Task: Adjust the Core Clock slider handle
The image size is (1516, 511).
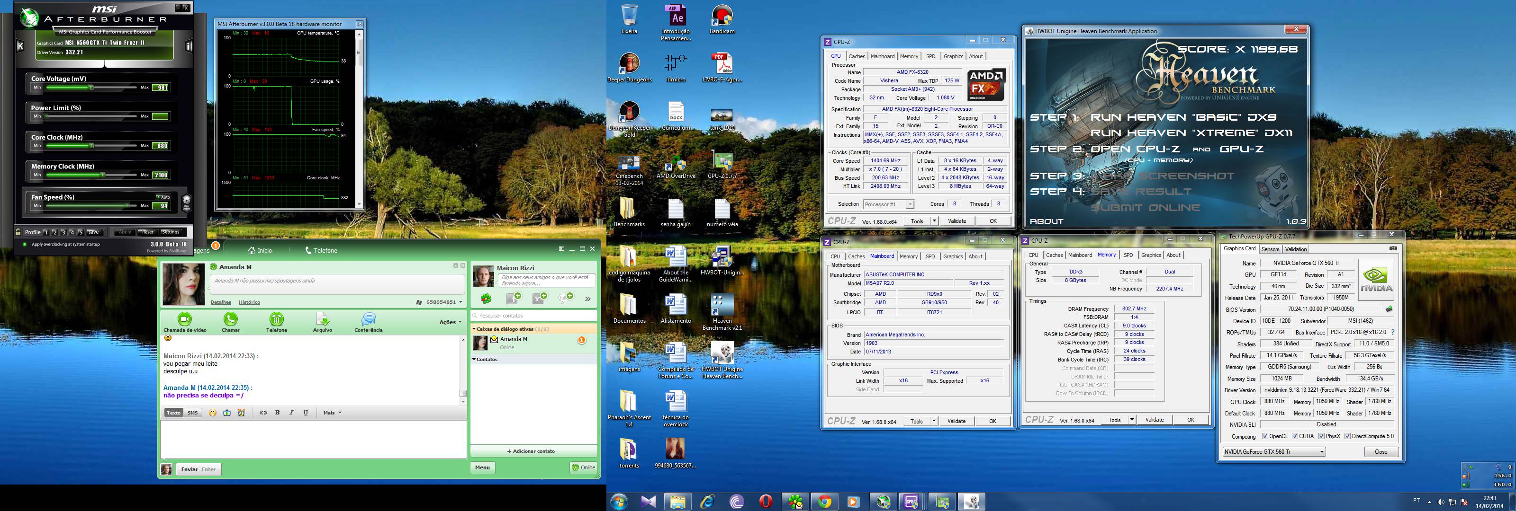Action: (90, 145)
